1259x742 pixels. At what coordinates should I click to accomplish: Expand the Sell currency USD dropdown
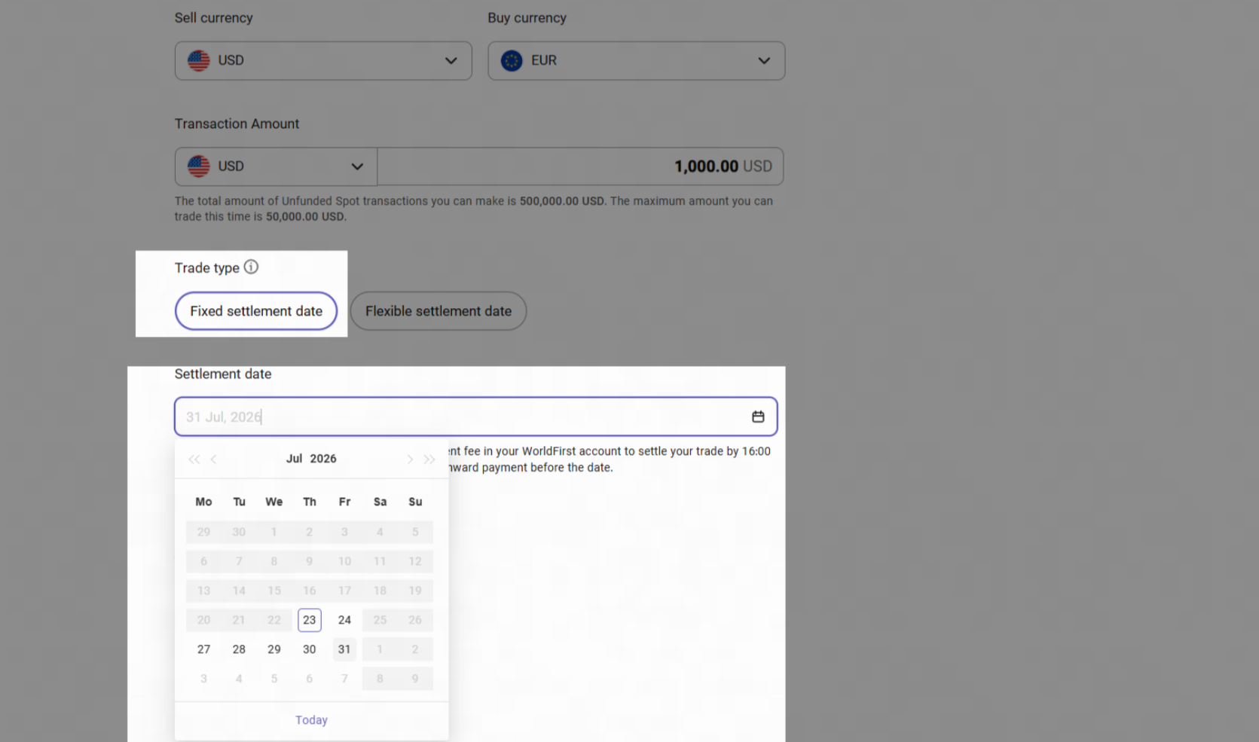pos(323,60)
